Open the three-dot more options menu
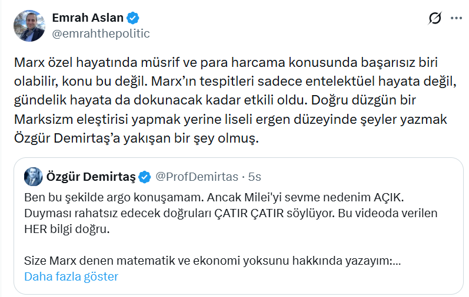 tap(456, 18)
